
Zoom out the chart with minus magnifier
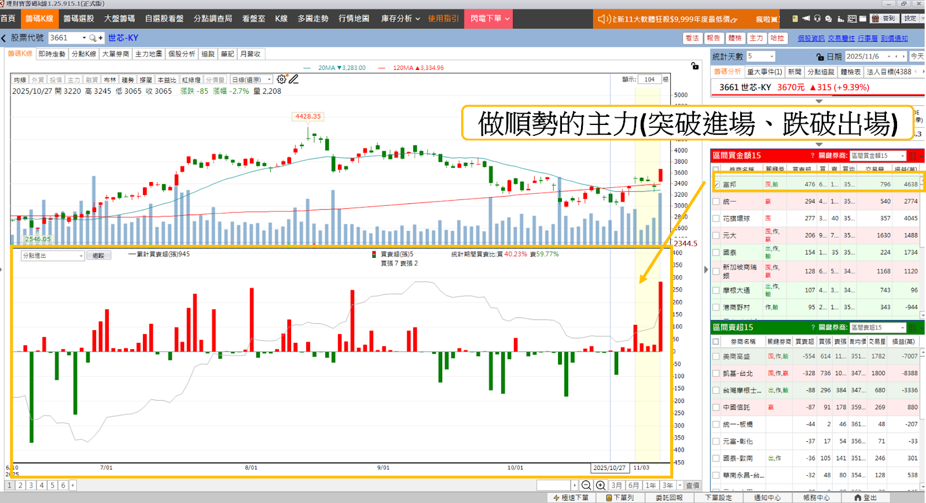click(x=586, y=486)
